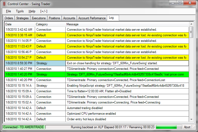Click the [+/-] menu item

tap(44, 11)
